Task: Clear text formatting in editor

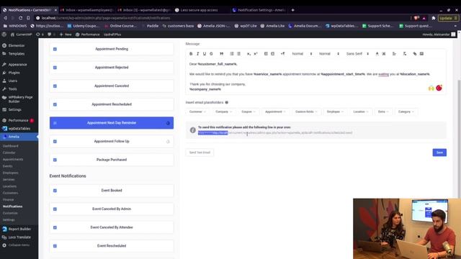Action: coord(405,54)
